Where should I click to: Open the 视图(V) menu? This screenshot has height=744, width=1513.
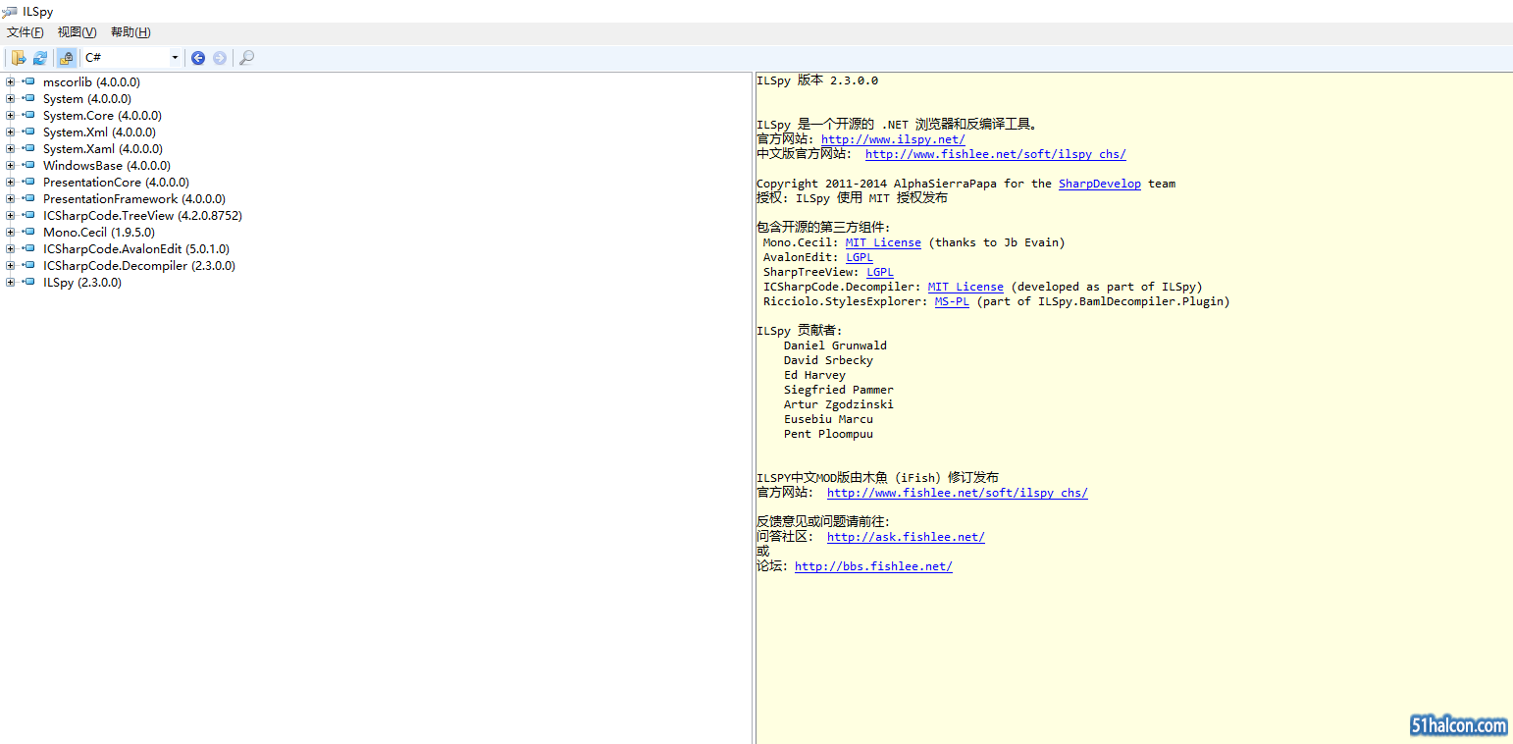click(77, 32)
